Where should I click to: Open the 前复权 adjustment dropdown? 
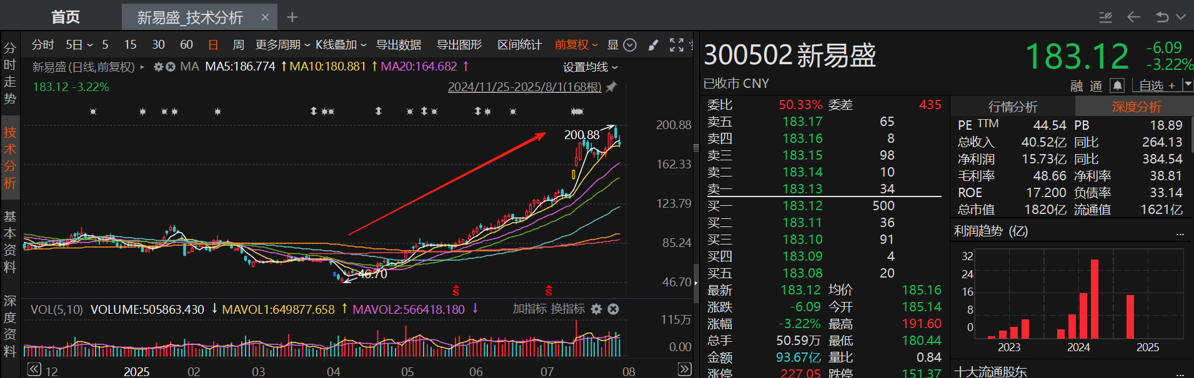576,45
